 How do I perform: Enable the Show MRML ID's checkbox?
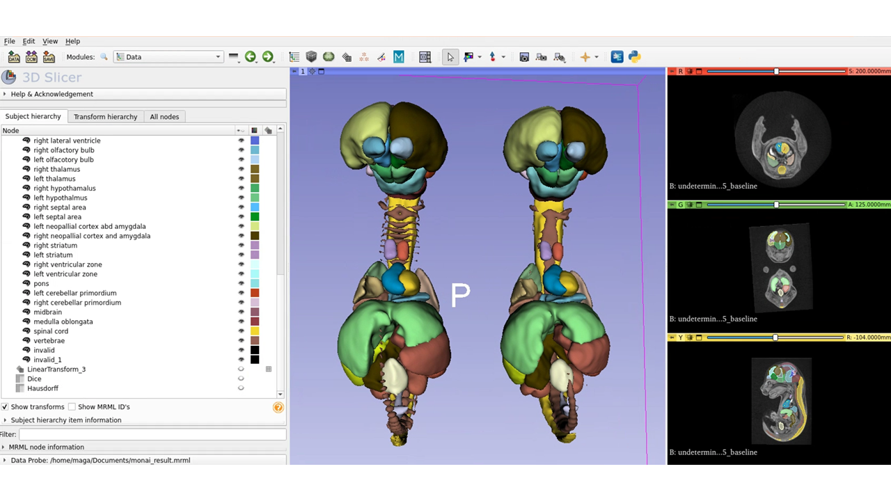coord(72,407)
